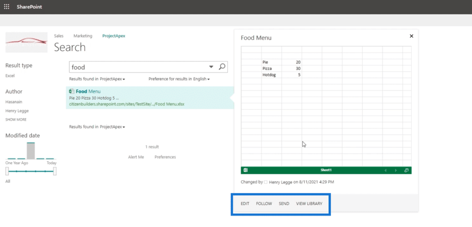This screenshot has width=472, height=227.
Task: Open the search box suggestions dropdown arrow
Action: coord(211,66)
